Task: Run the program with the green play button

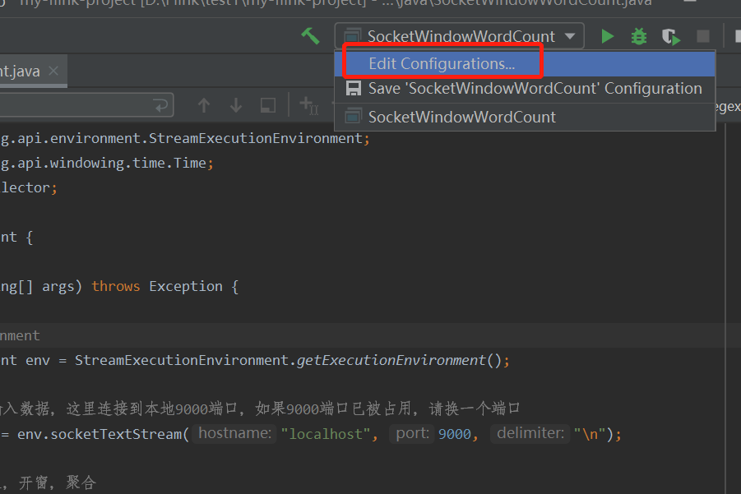Action: (x=607, y=36)
